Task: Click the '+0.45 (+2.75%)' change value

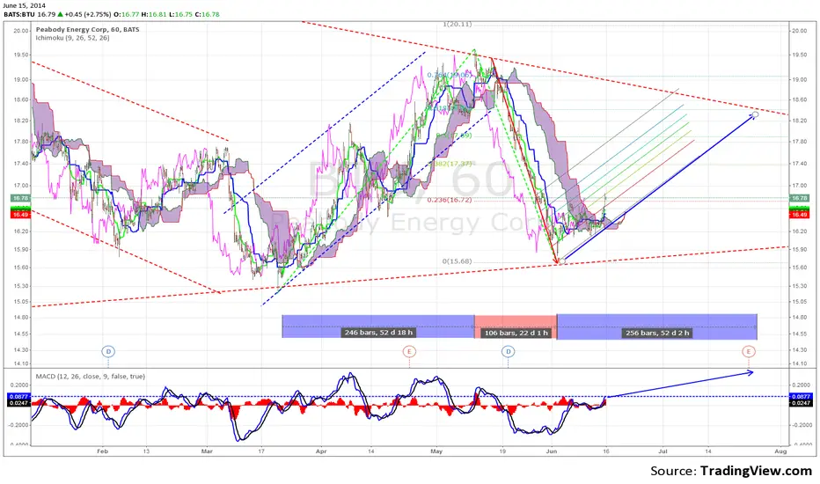Action: [x=87, y=14]
